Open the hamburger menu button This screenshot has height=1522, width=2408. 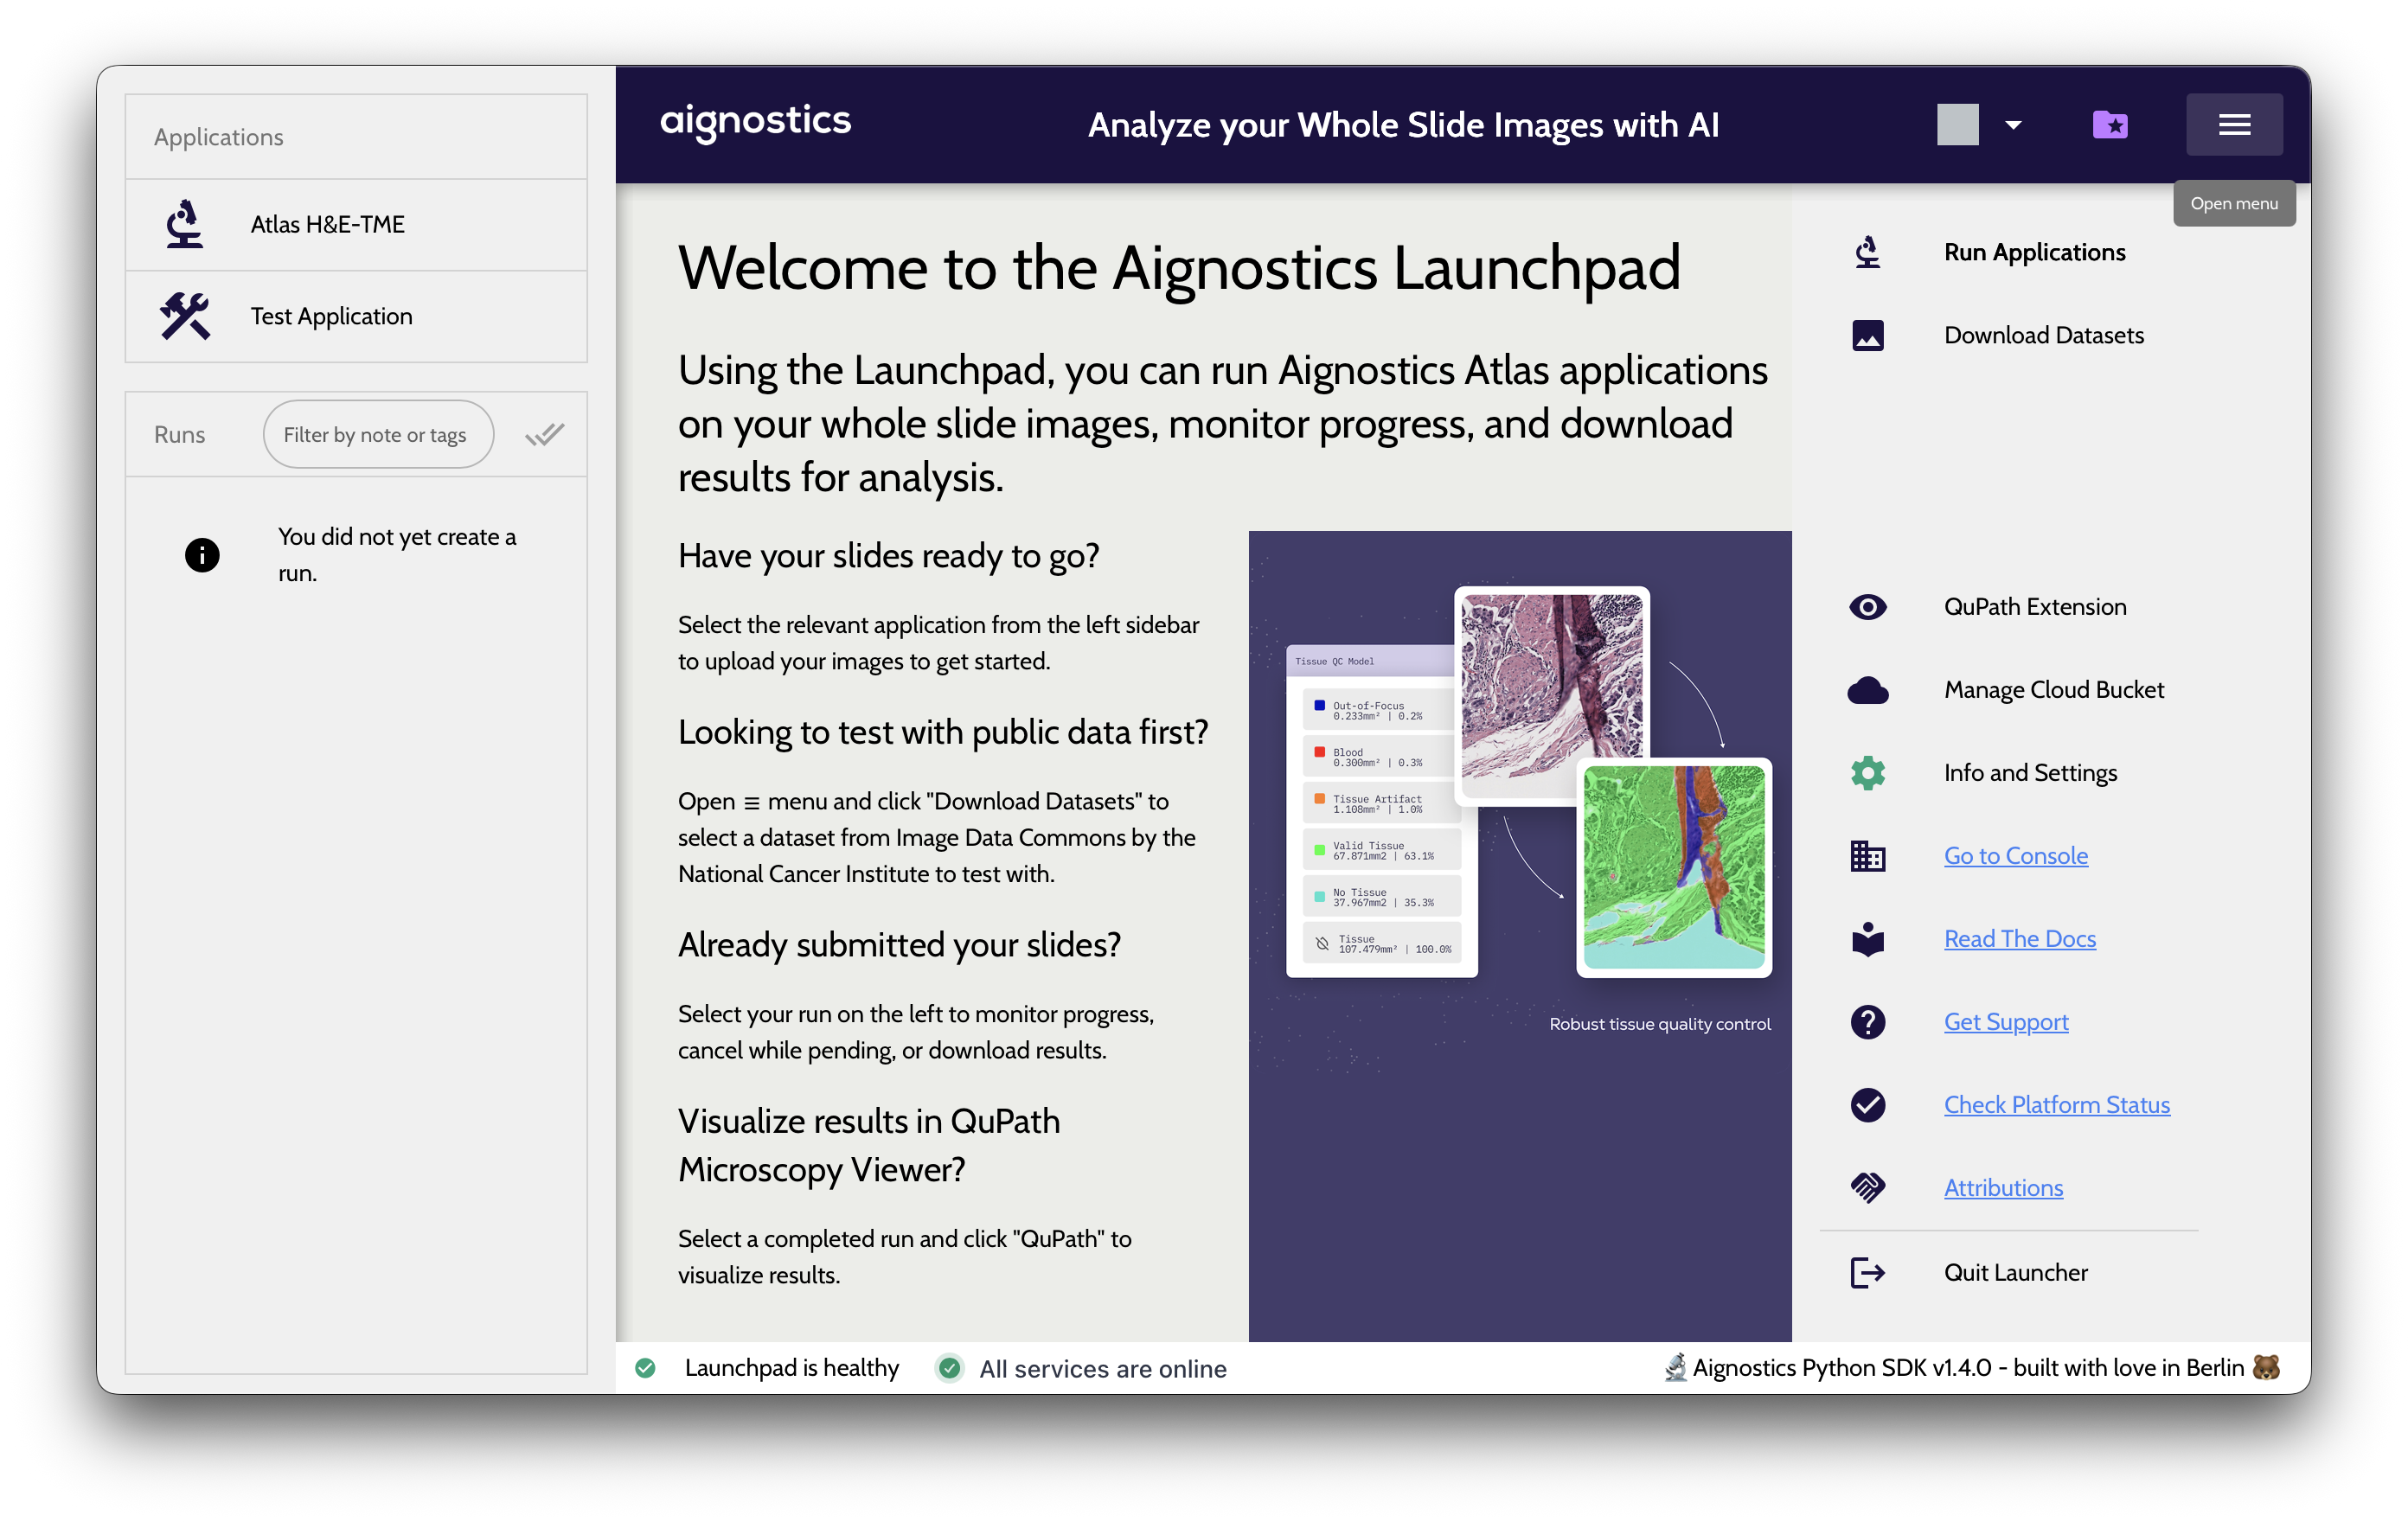coord(2233,125)
